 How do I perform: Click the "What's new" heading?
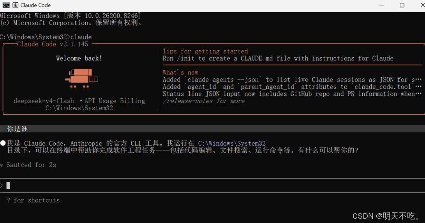(180, 73)
